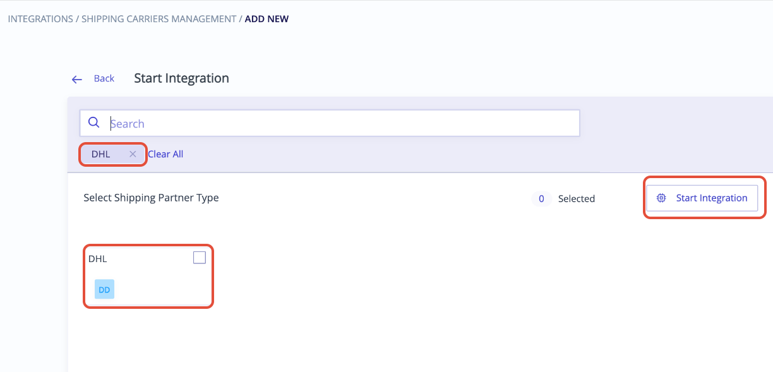Remove the DHL filter chip via X
Screen dimensions: 773x372
point(133,154)
